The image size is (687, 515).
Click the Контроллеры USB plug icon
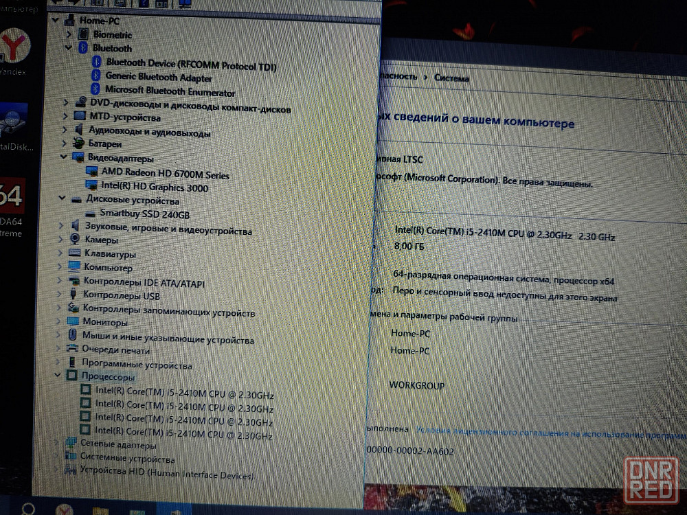point(74,294)
